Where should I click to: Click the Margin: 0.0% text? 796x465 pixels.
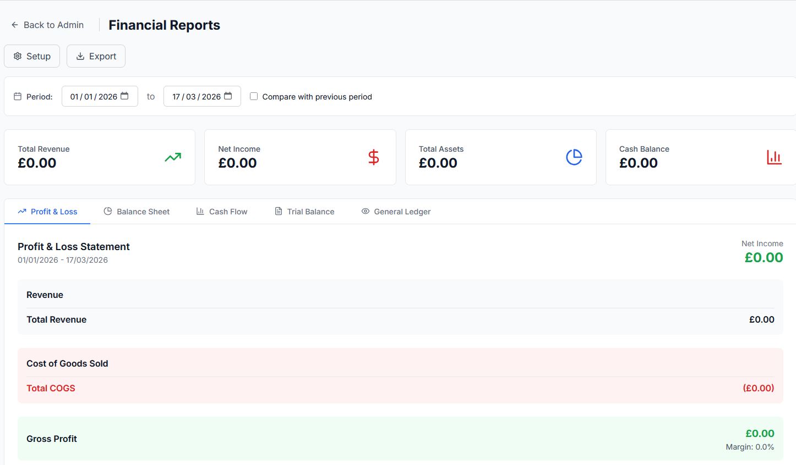[750, 447]
